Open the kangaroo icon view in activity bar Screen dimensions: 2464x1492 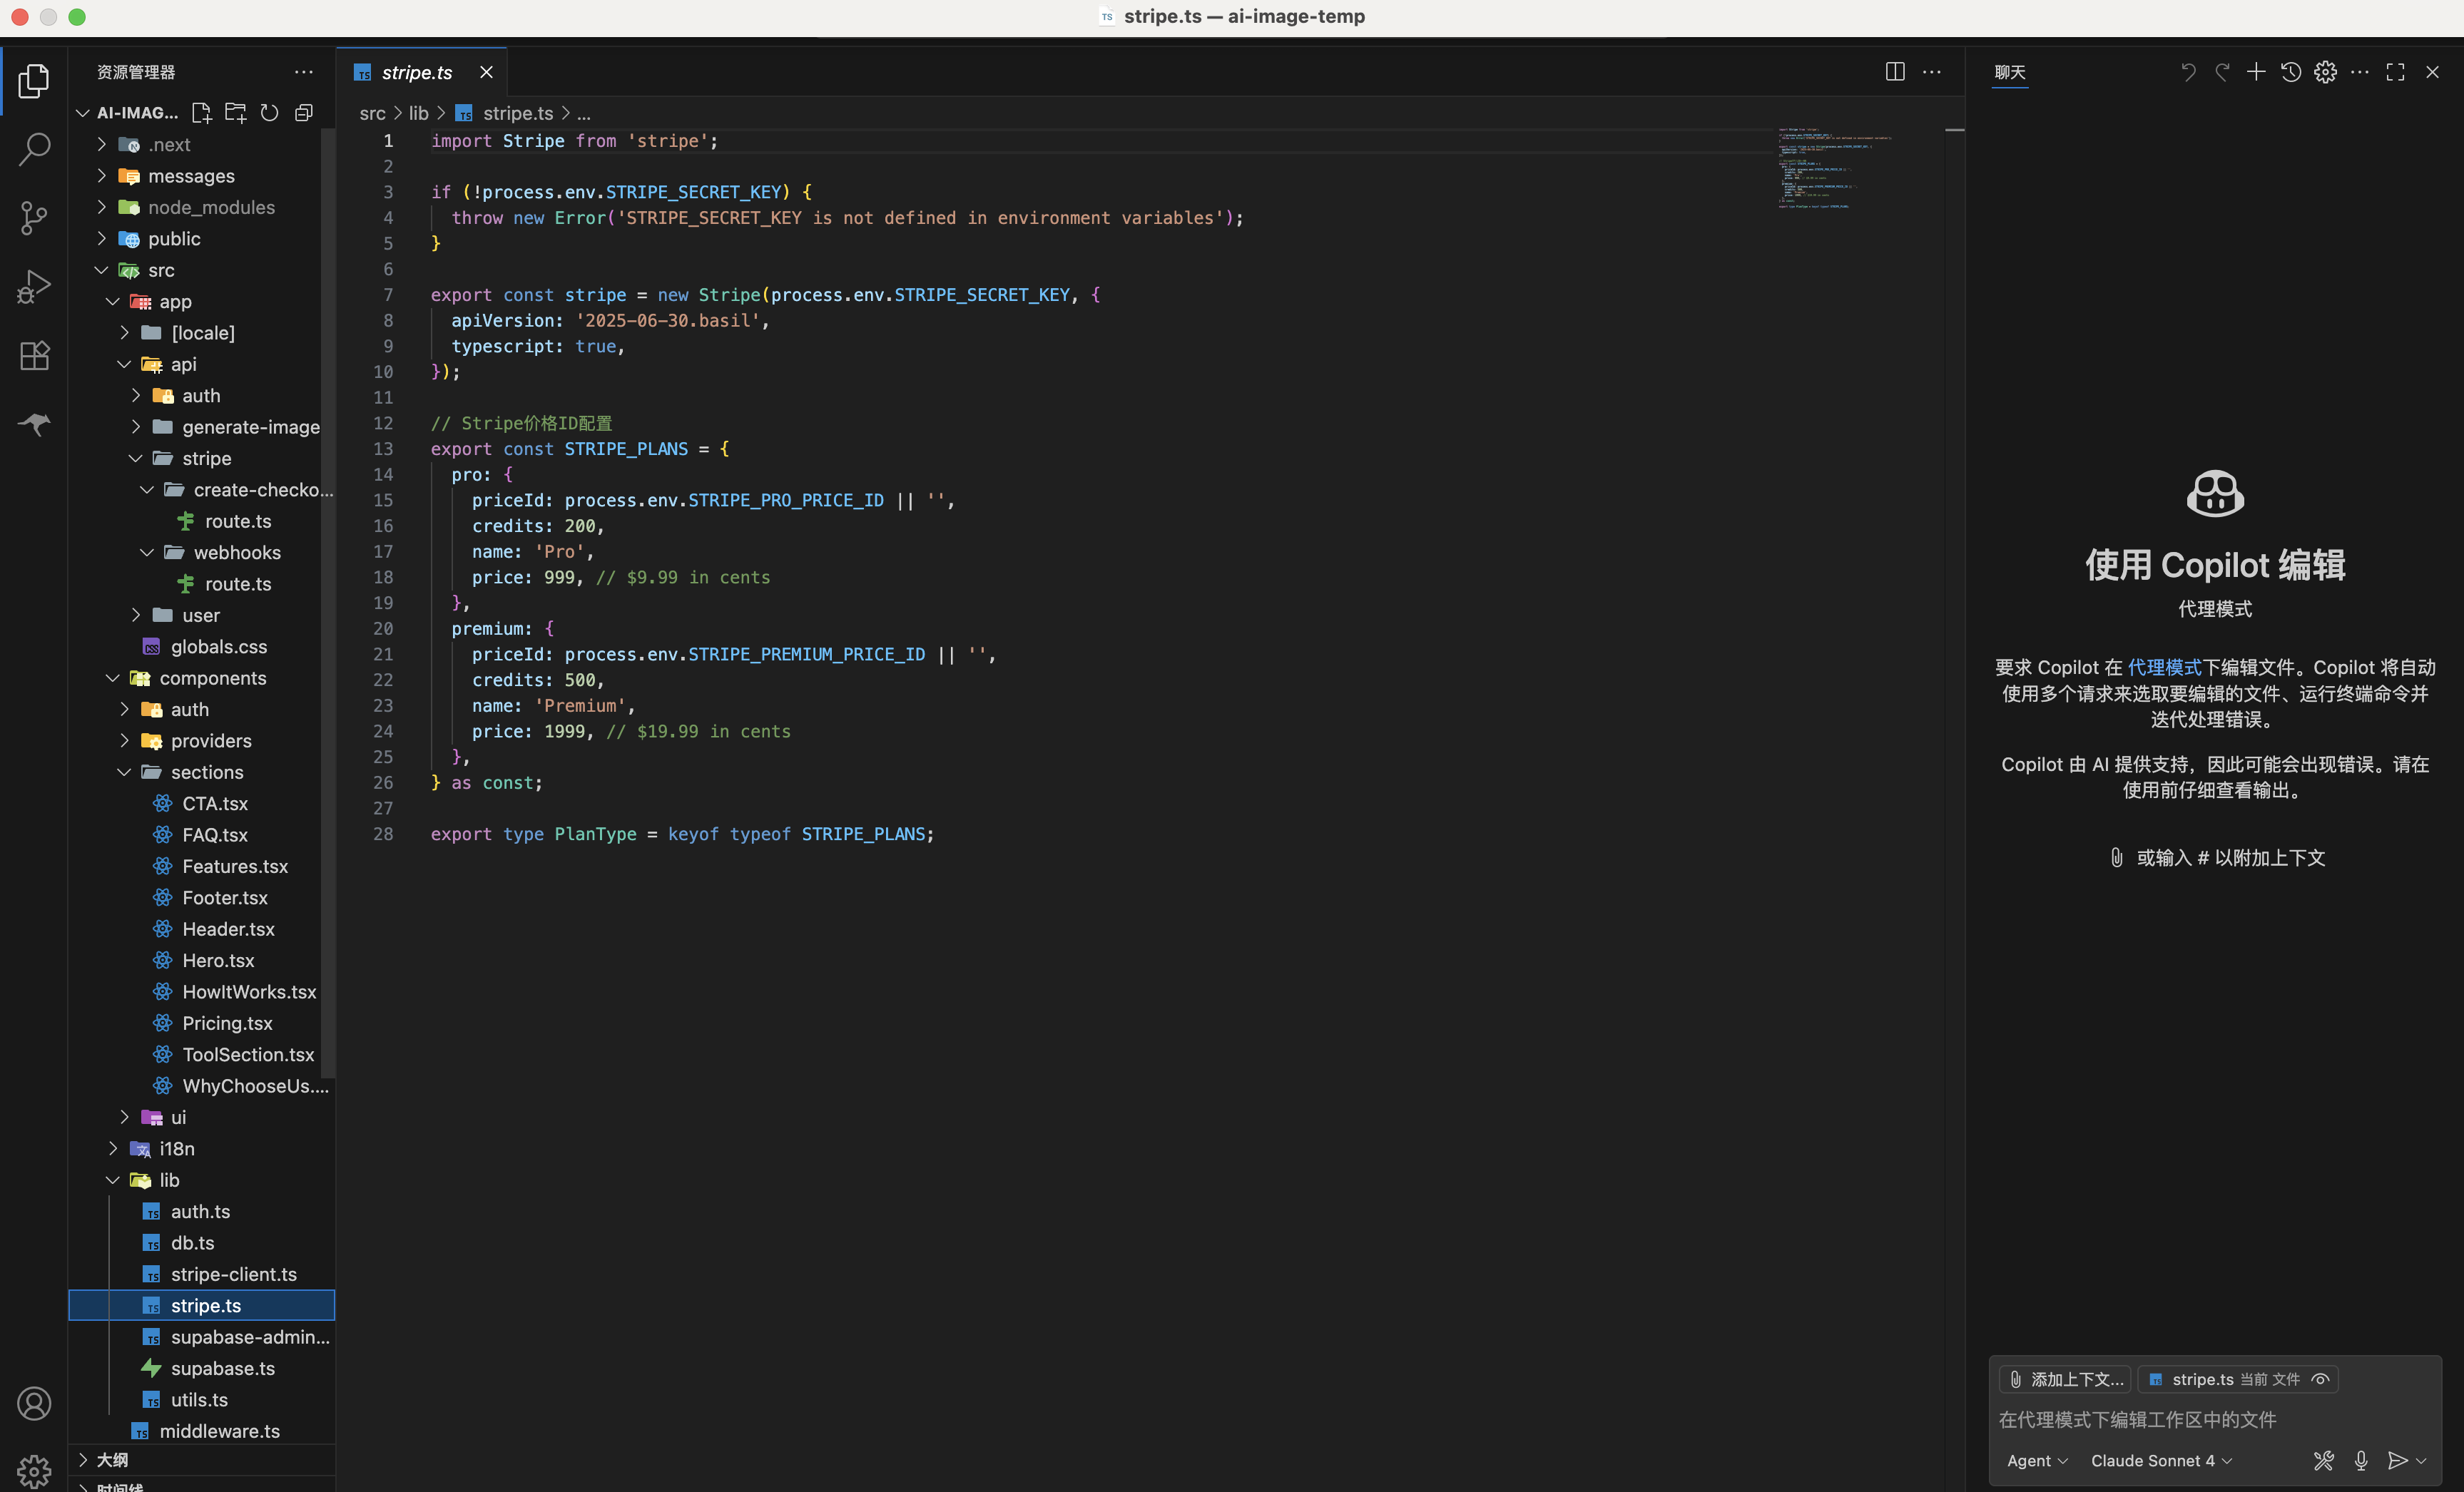pyautogui.click(x=34, y=424)
